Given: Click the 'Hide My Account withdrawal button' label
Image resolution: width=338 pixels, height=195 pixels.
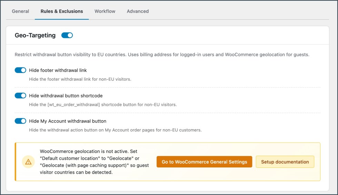Looking at the screenshot, I should [68, 121].
